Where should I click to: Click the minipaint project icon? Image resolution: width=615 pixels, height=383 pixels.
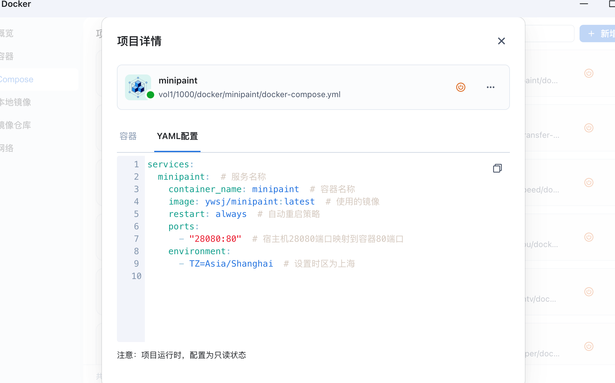tap(138, 87)
